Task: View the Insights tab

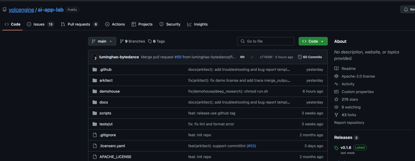Action: coord(198,24)
